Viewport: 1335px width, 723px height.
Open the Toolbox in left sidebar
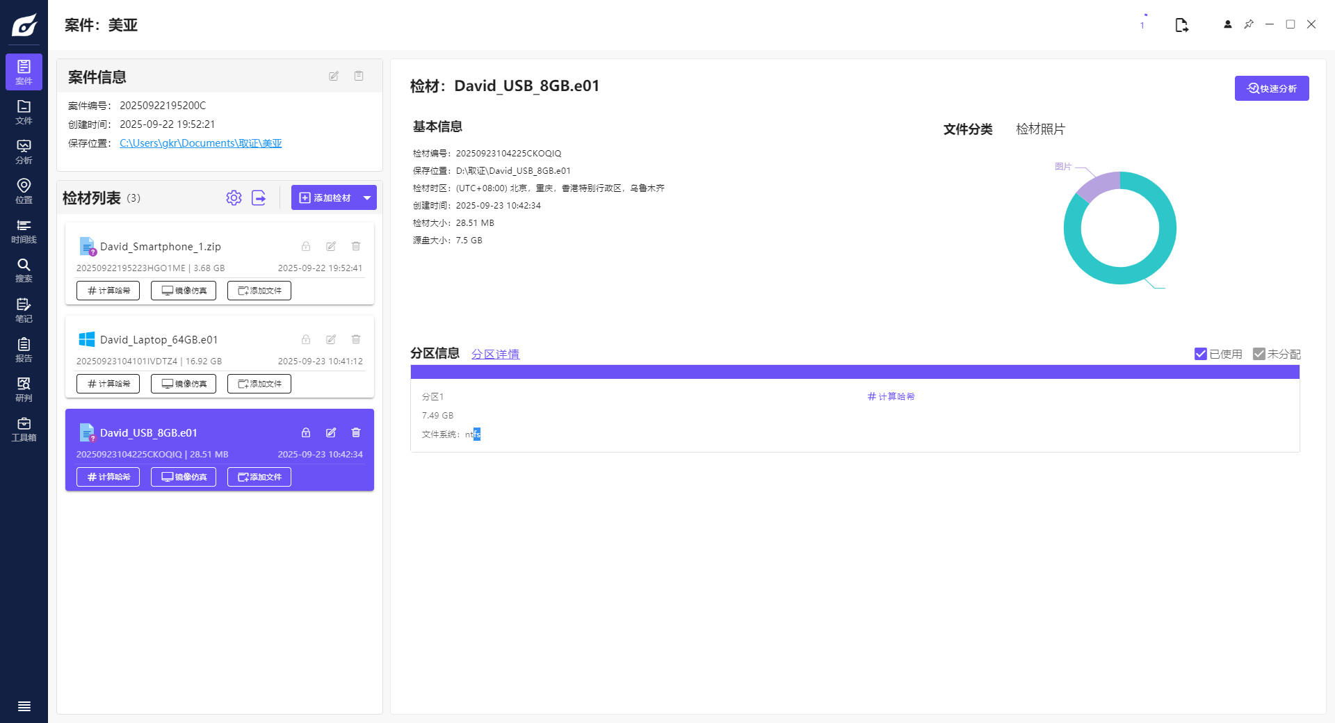pyautogui.click(x=24, y=429)
